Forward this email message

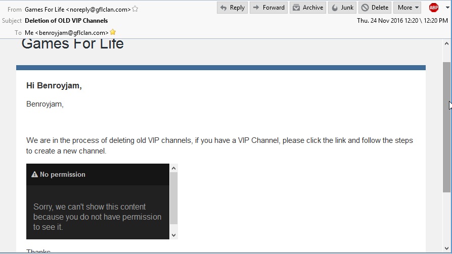(268, 8)
